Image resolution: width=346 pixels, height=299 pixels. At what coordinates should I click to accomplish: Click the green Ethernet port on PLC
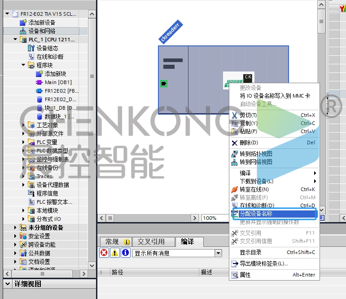(164, 84)
